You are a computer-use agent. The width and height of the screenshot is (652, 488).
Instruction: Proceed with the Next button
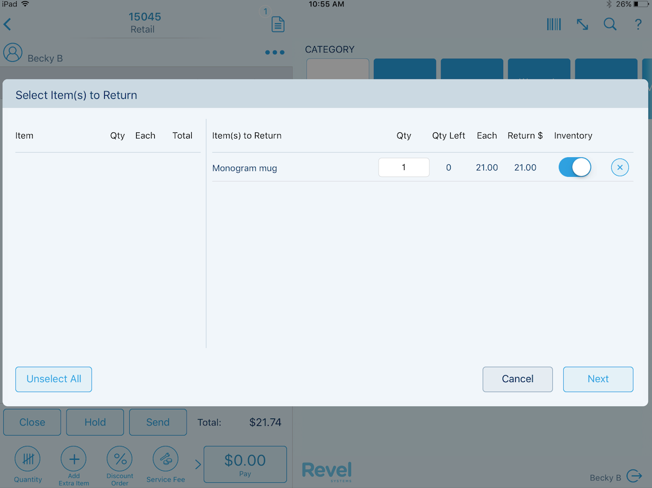click(x=598, y=379)
